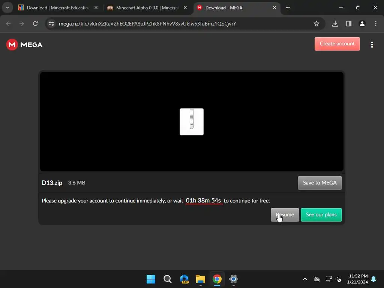Open MEGA page three-dot menu
Image resolution: width=384 pixels, height=288 pixels.
click(x=372, y=45)
